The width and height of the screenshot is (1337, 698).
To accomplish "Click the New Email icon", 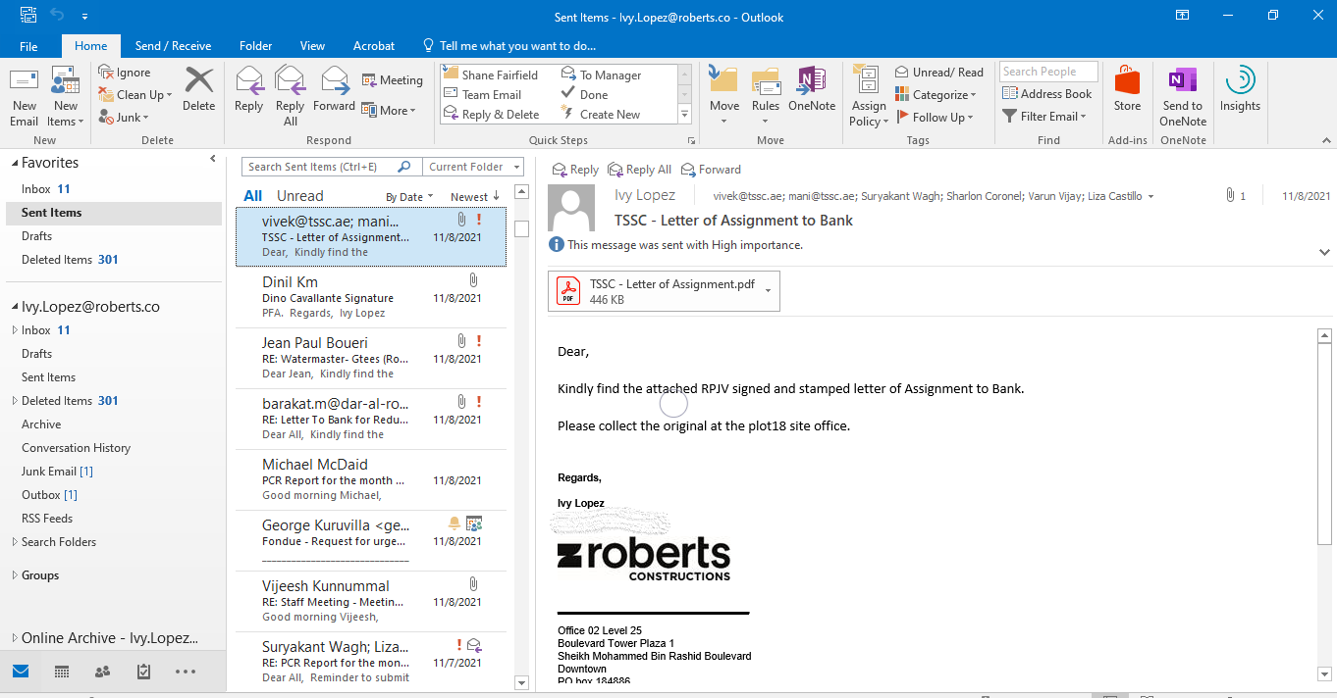I will [24, 82].
